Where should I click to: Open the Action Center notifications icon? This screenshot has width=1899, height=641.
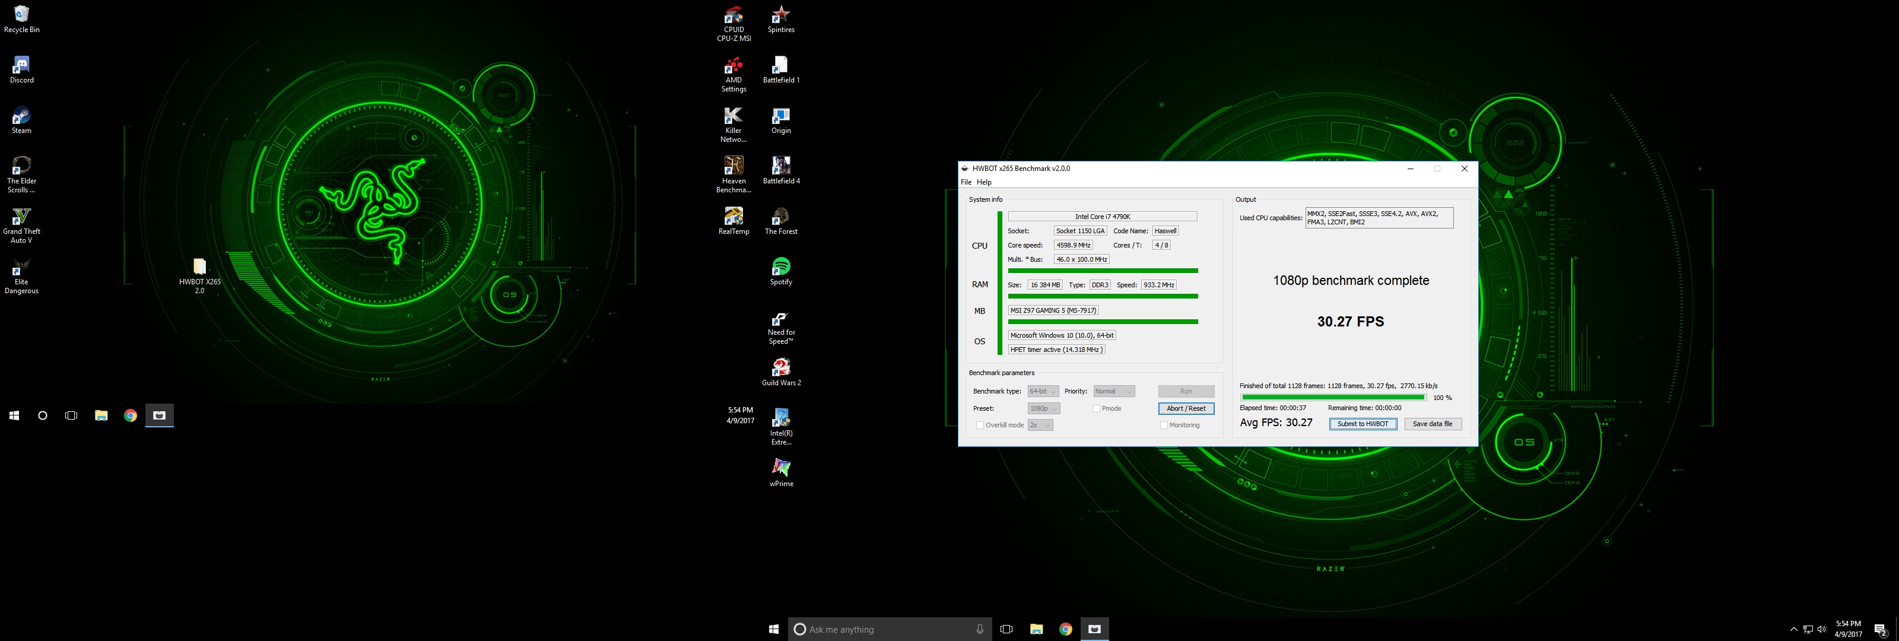click(1880, 629)
